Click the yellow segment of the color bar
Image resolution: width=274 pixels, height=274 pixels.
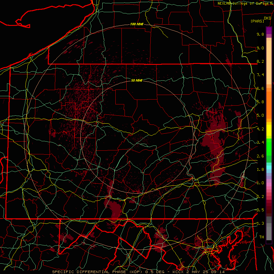pyautogui.click(x=269, y=130)
